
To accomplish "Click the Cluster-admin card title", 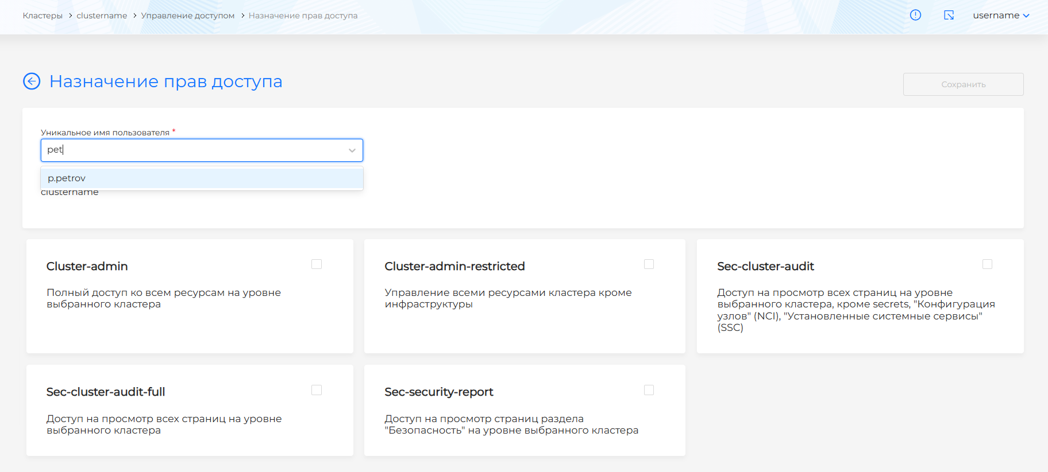I will (87, 266).
